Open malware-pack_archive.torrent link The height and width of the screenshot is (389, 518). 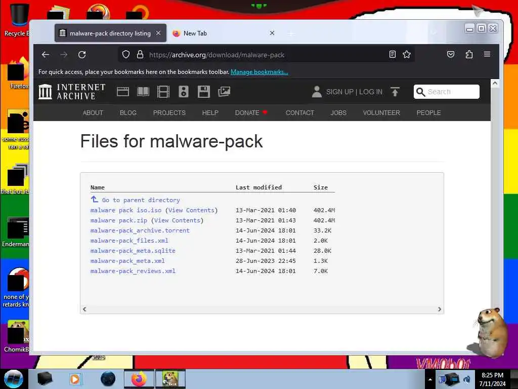coord(140,230)
